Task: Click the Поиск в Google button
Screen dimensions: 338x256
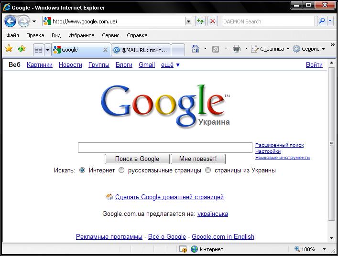Action: tap(137, 159)
